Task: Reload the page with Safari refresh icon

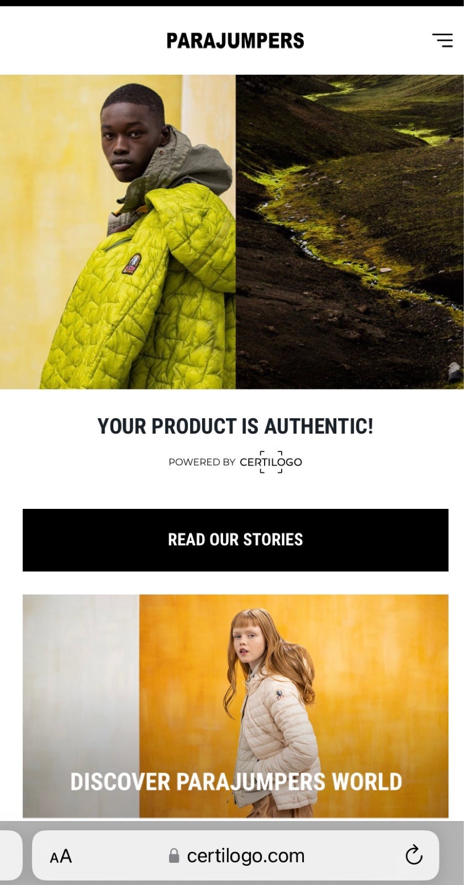Action: point(414,855)
